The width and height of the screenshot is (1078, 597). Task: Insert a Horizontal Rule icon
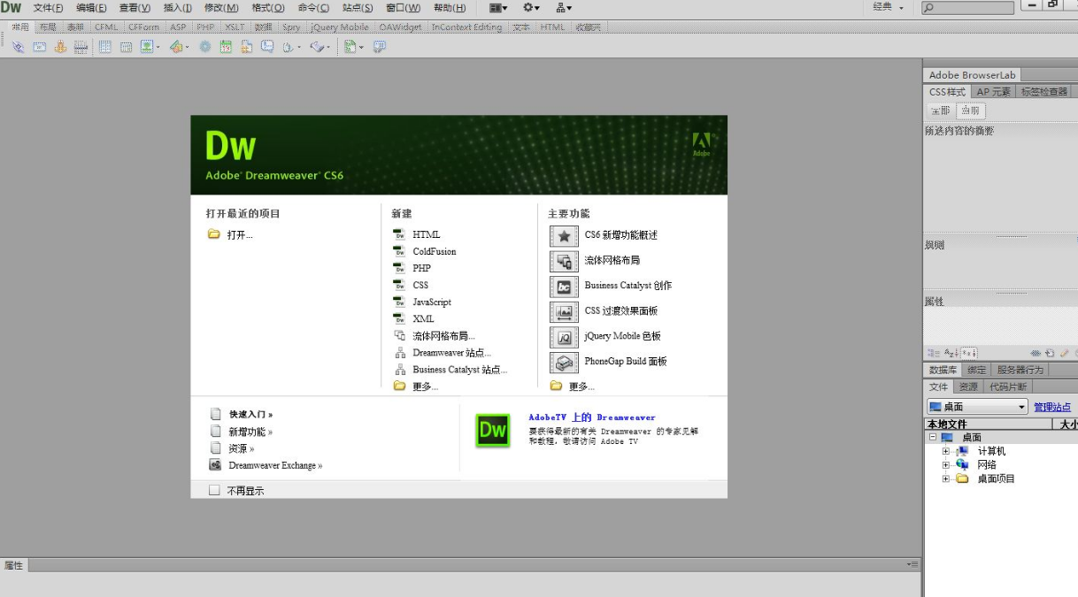click(x=81, y=47)
